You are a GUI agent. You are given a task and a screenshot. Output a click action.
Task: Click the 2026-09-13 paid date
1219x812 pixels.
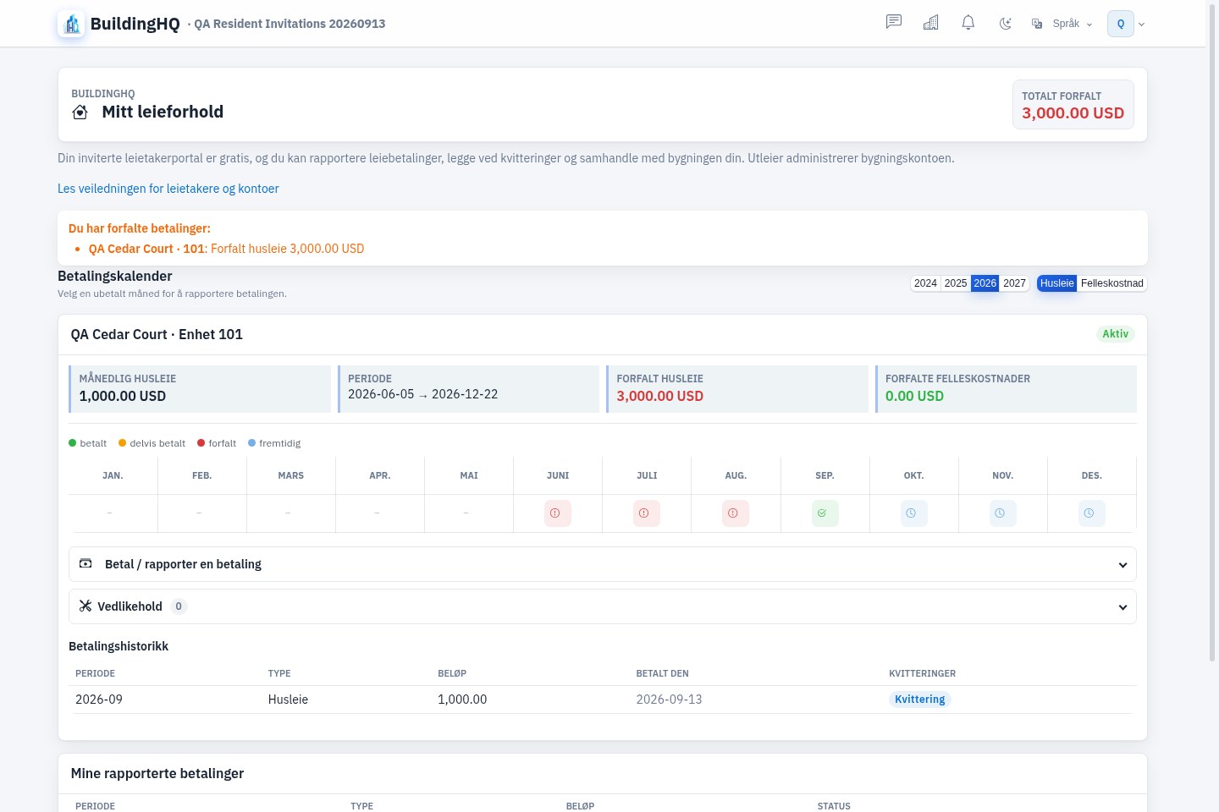coord(669,700)
